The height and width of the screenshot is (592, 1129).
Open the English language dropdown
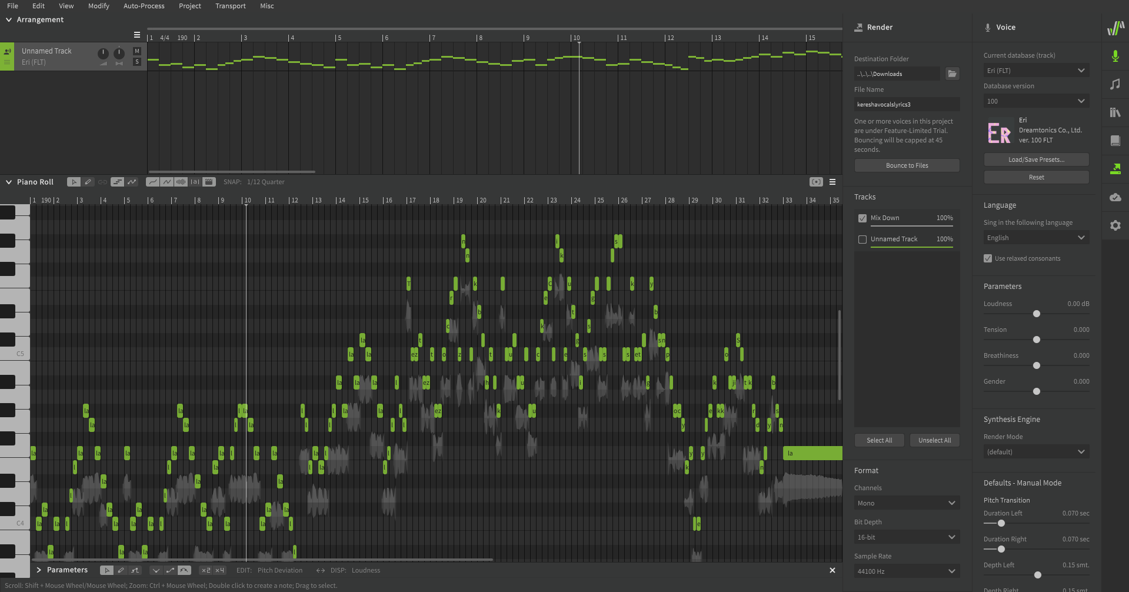[1036, 237]
